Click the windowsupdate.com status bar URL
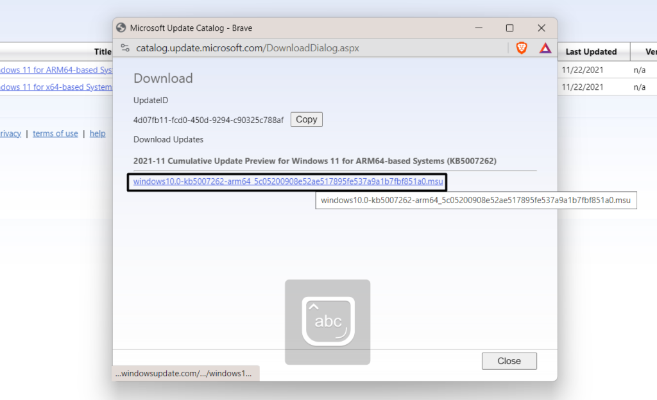 point(183,373)
